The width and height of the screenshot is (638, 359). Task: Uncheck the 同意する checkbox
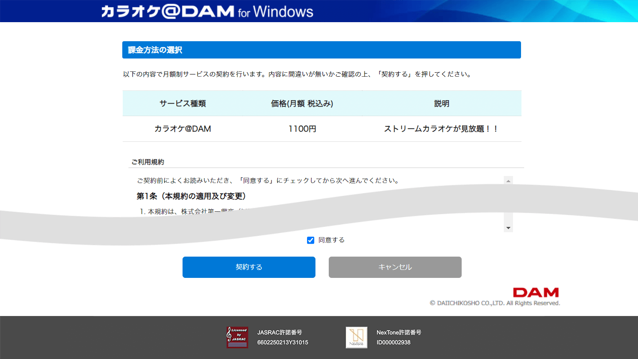pyautogui.click(x=311, y=240)
